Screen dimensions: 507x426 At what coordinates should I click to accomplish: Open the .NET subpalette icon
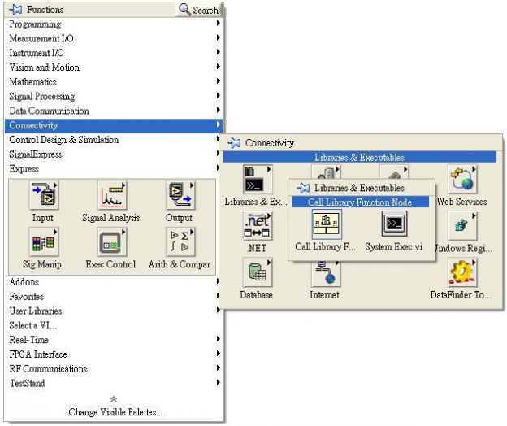coord(258,226)
